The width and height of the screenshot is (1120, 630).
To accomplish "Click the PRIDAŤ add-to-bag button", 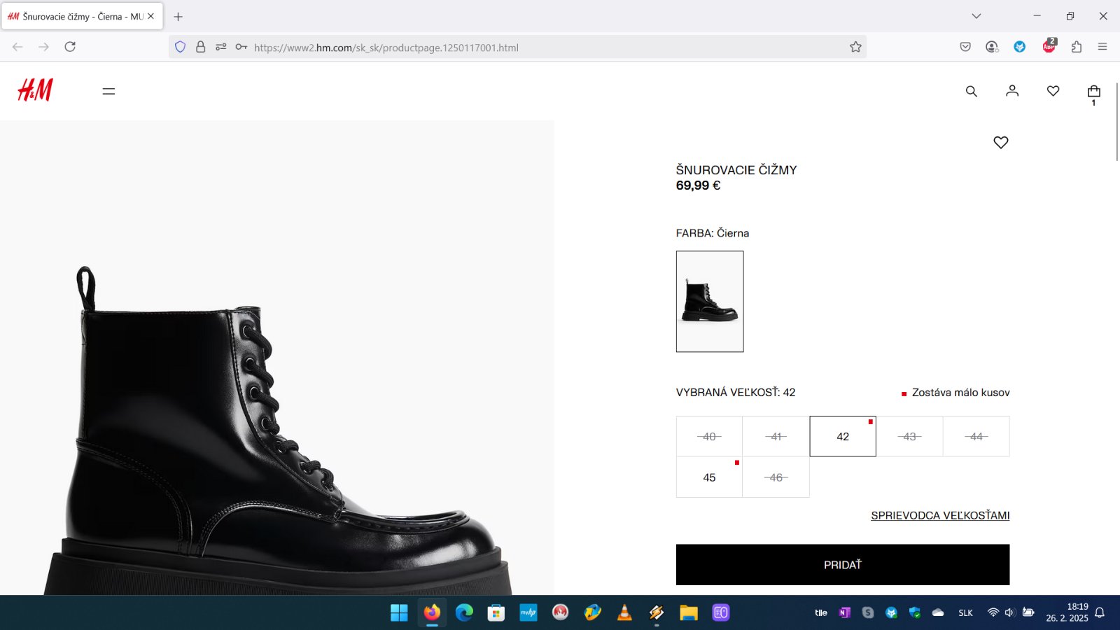I will coord(842,565).
